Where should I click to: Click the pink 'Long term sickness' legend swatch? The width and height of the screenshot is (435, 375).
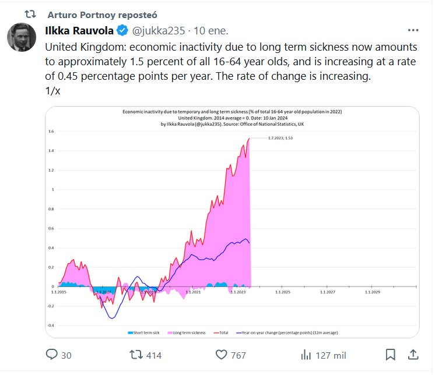[170, 332]
